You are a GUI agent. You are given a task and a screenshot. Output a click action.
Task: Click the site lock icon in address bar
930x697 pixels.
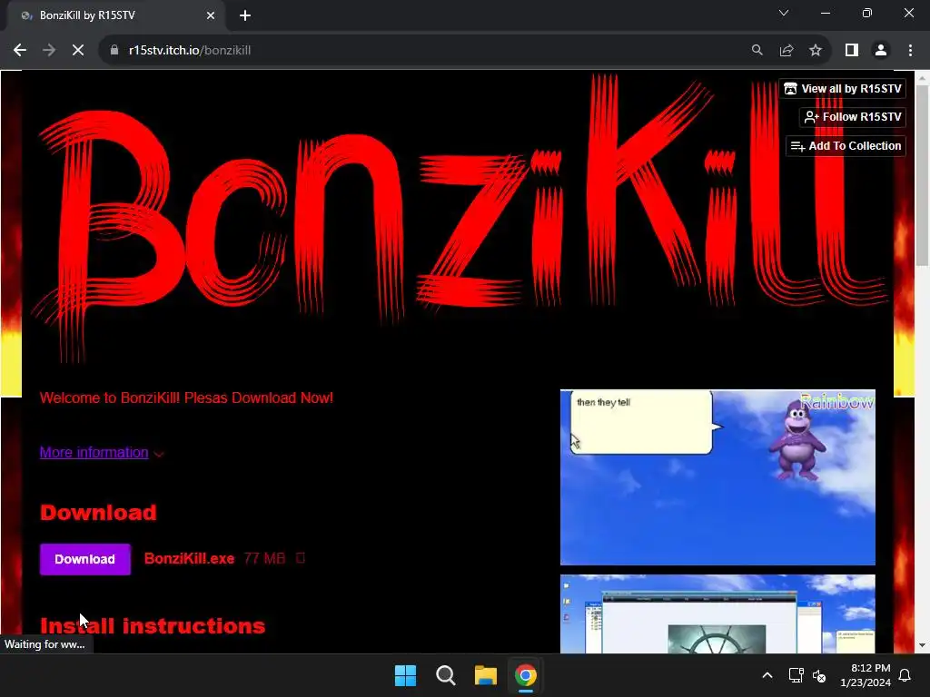[x=114, y=51]
